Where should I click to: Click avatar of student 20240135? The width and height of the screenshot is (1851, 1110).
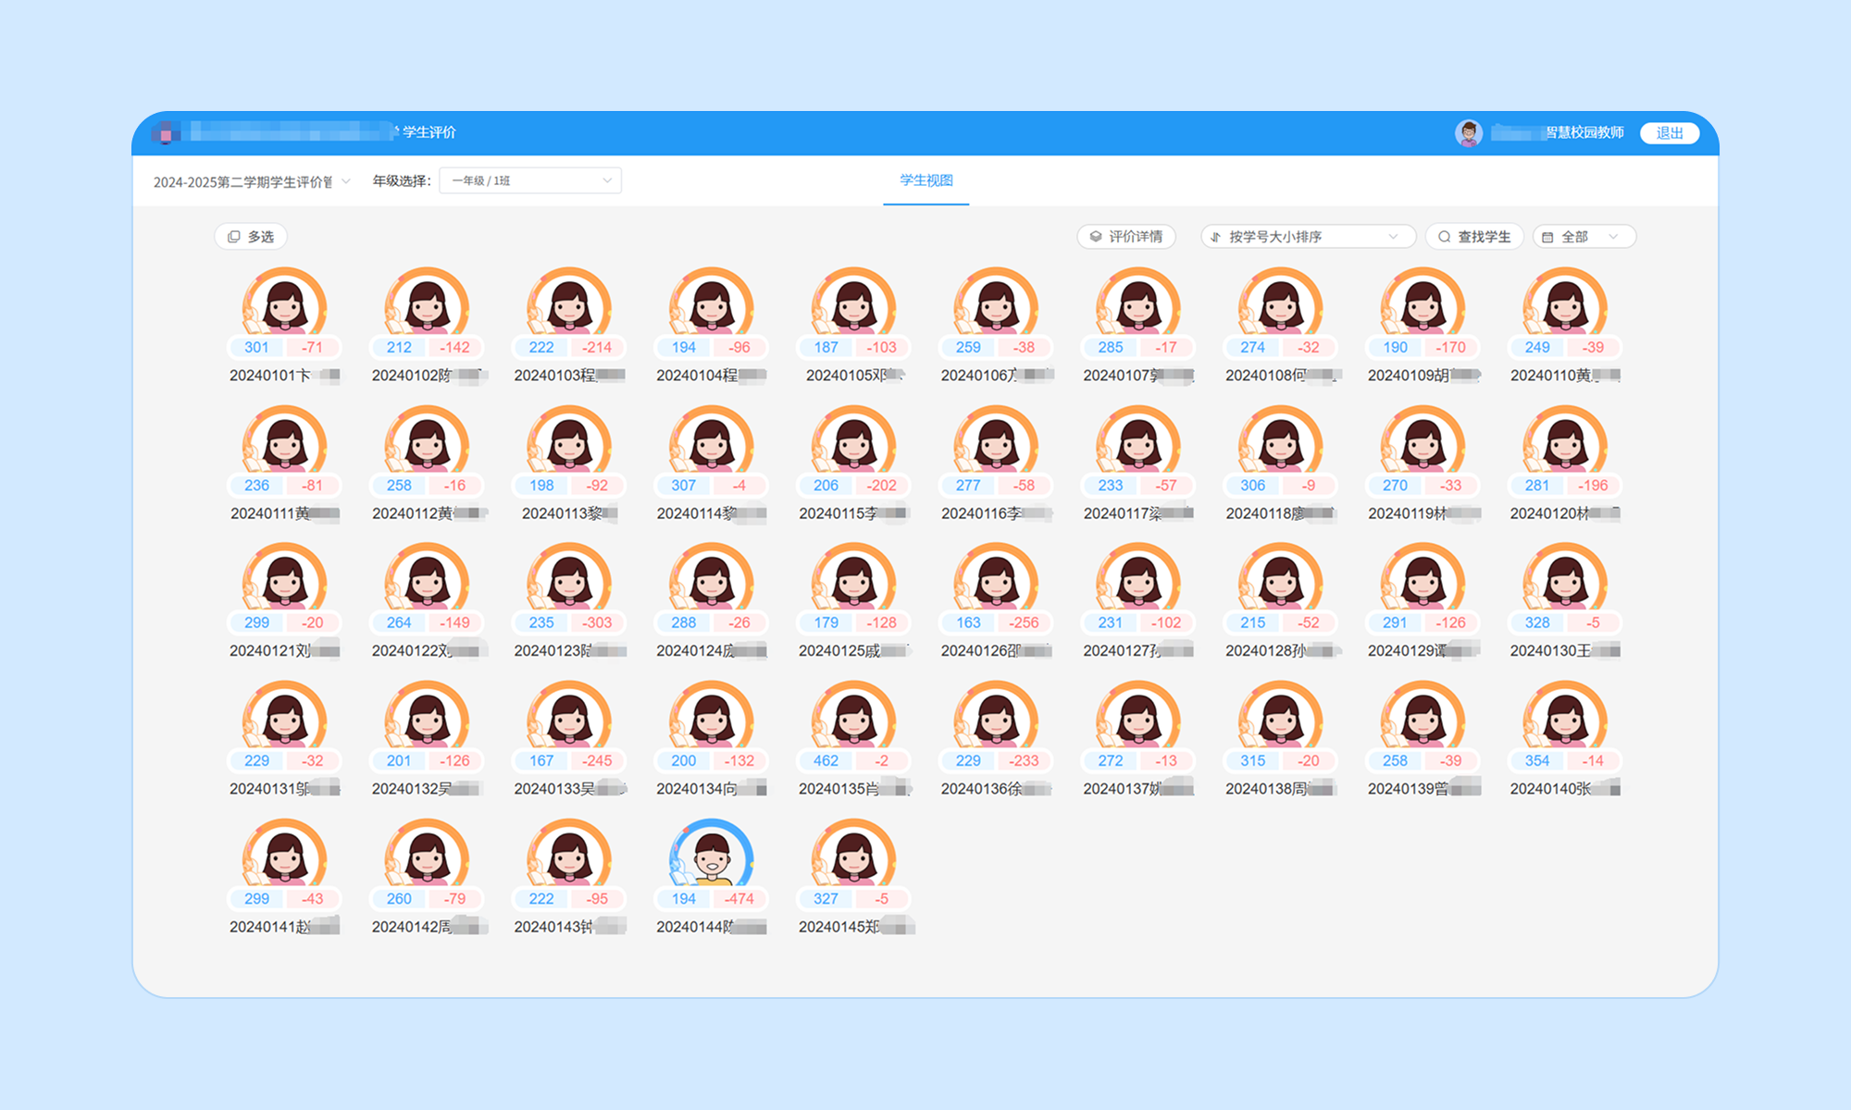click(x=853, y=716)
